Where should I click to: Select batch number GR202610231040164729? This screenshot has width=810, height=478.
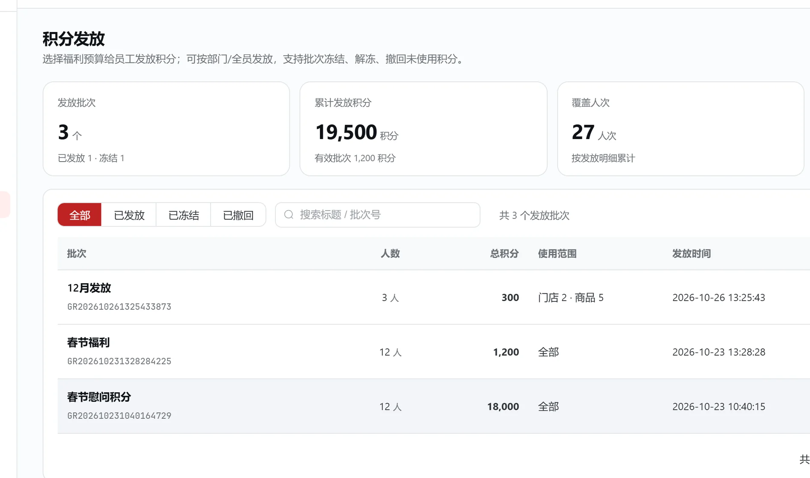[x=119, y=416]
